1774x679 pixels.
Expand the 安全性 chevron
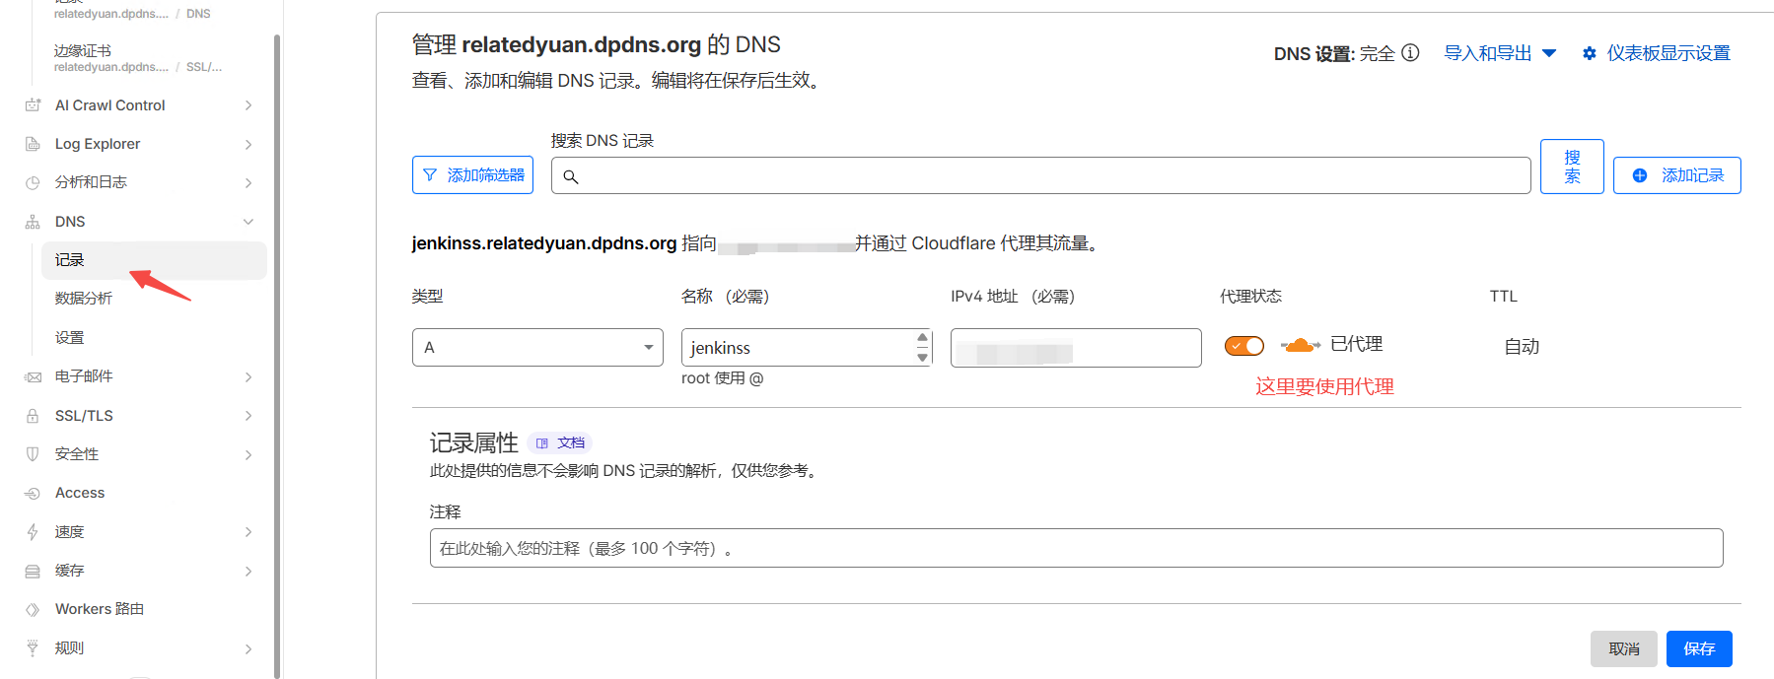pos(248,454)
